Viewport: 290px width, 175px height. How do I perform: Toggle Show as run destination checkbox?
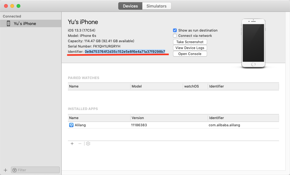(175, 30)
